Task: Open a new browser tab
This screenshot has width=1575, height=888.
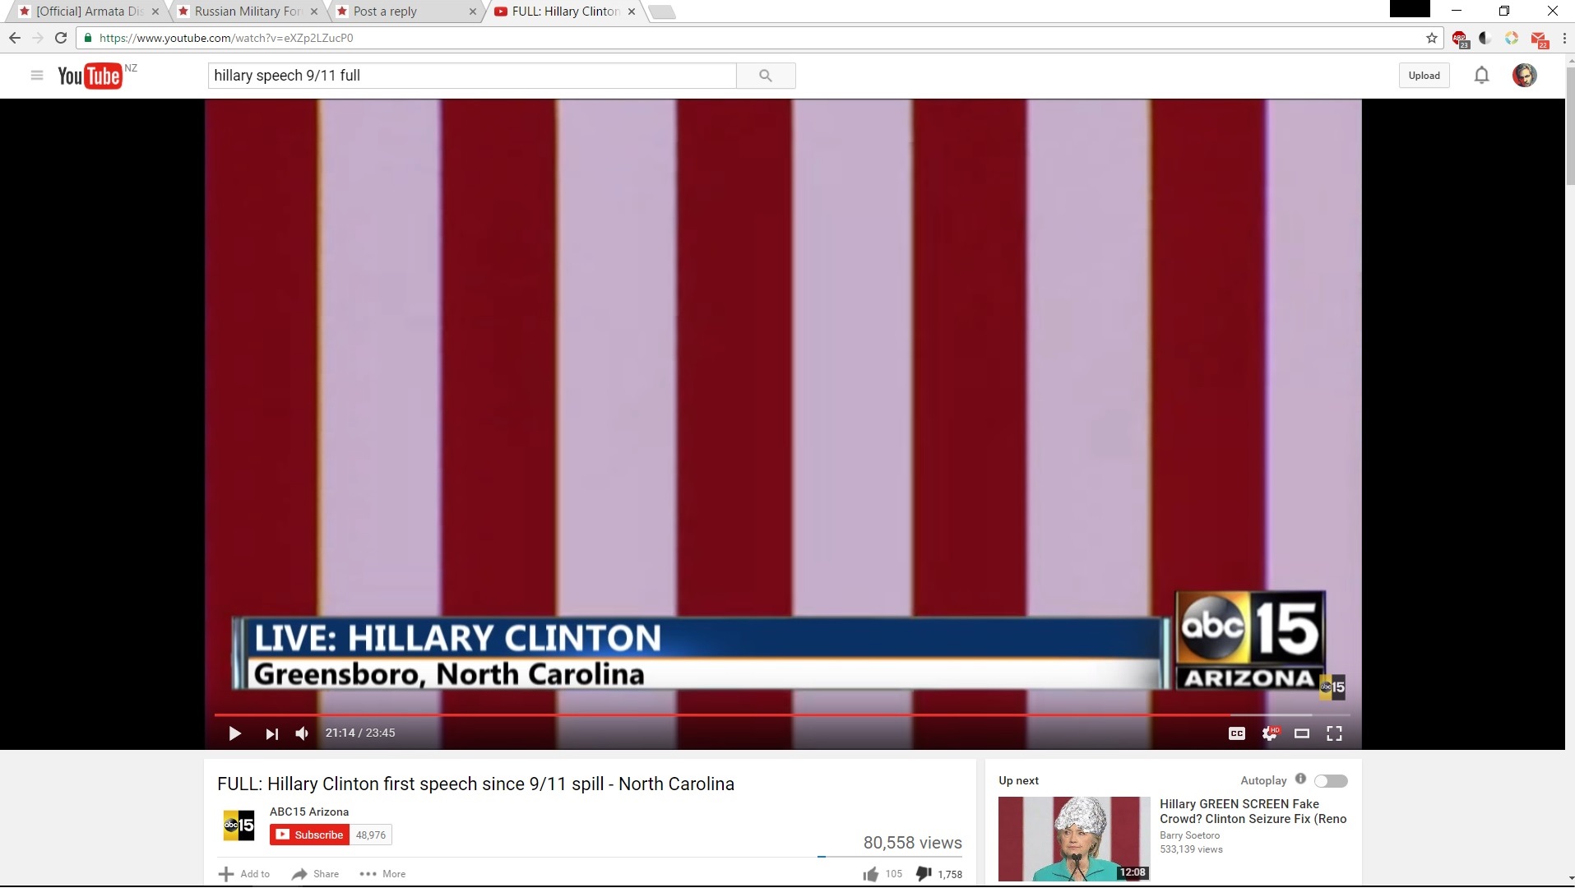Action: click(661, 12)
